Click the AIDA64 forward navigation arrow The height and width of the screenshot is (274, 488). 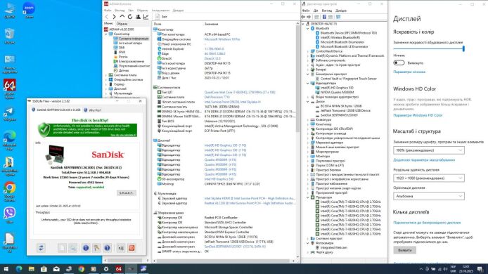pyautogui.click(x=114, y=17)
